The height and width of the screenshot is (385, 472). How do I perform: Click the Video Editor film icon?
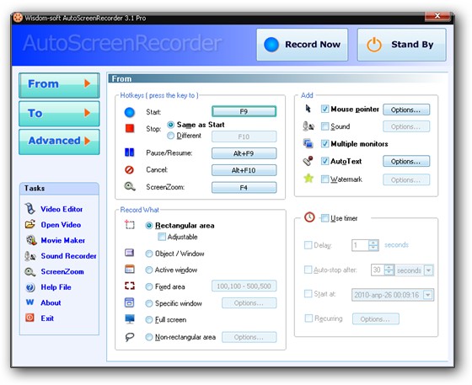30,208
